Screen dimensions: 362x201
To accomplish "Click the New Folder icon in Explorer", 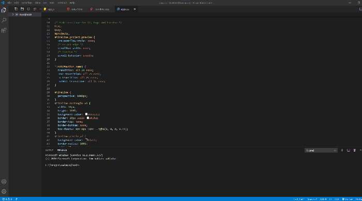I will click(22, 9).
